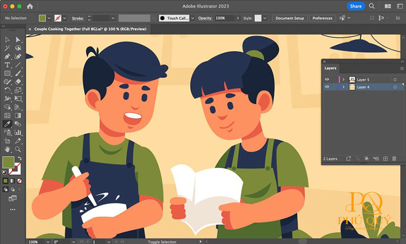406x244 pixels.
Task: Pick the Eyedropper tool
Action: (x=8, y=124)
